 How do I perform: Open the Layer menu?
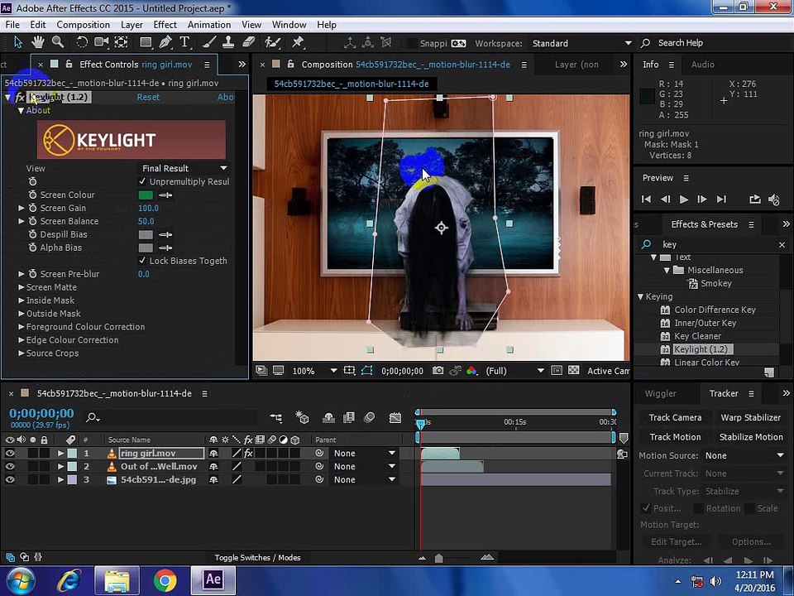click(132, 24)
